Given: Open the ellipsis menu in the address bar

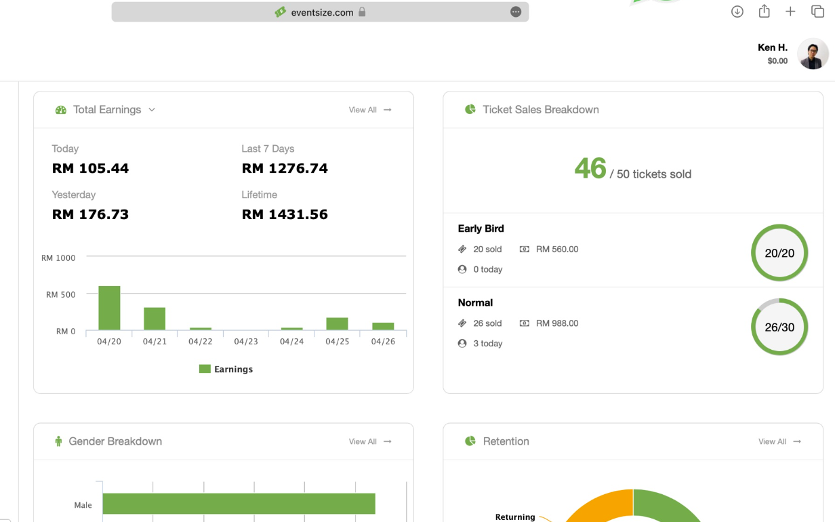Looking at the screenshot, I should (x=516, y=12).
